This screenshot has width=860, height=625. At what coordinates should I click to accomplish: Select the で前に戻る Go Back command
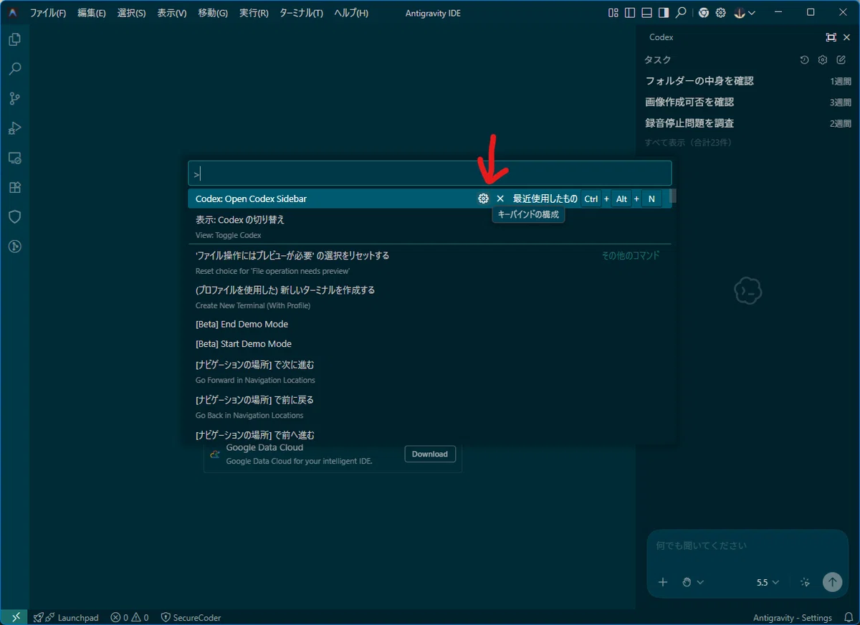click(x=429, y=406)
